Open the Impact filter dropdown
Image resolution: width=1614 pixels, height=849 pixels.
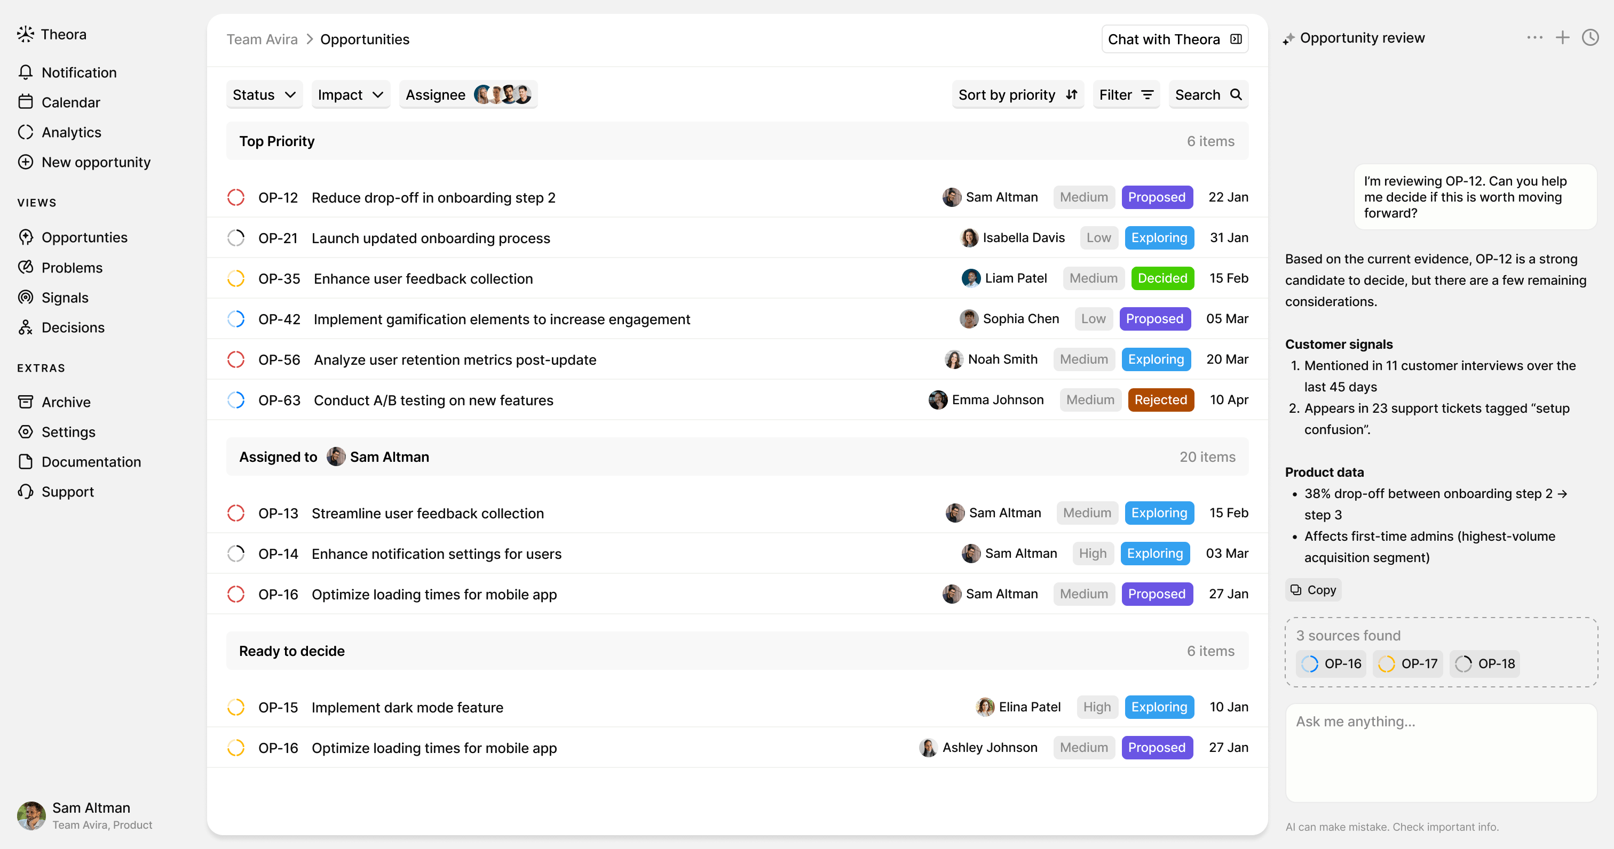(350, 94)
